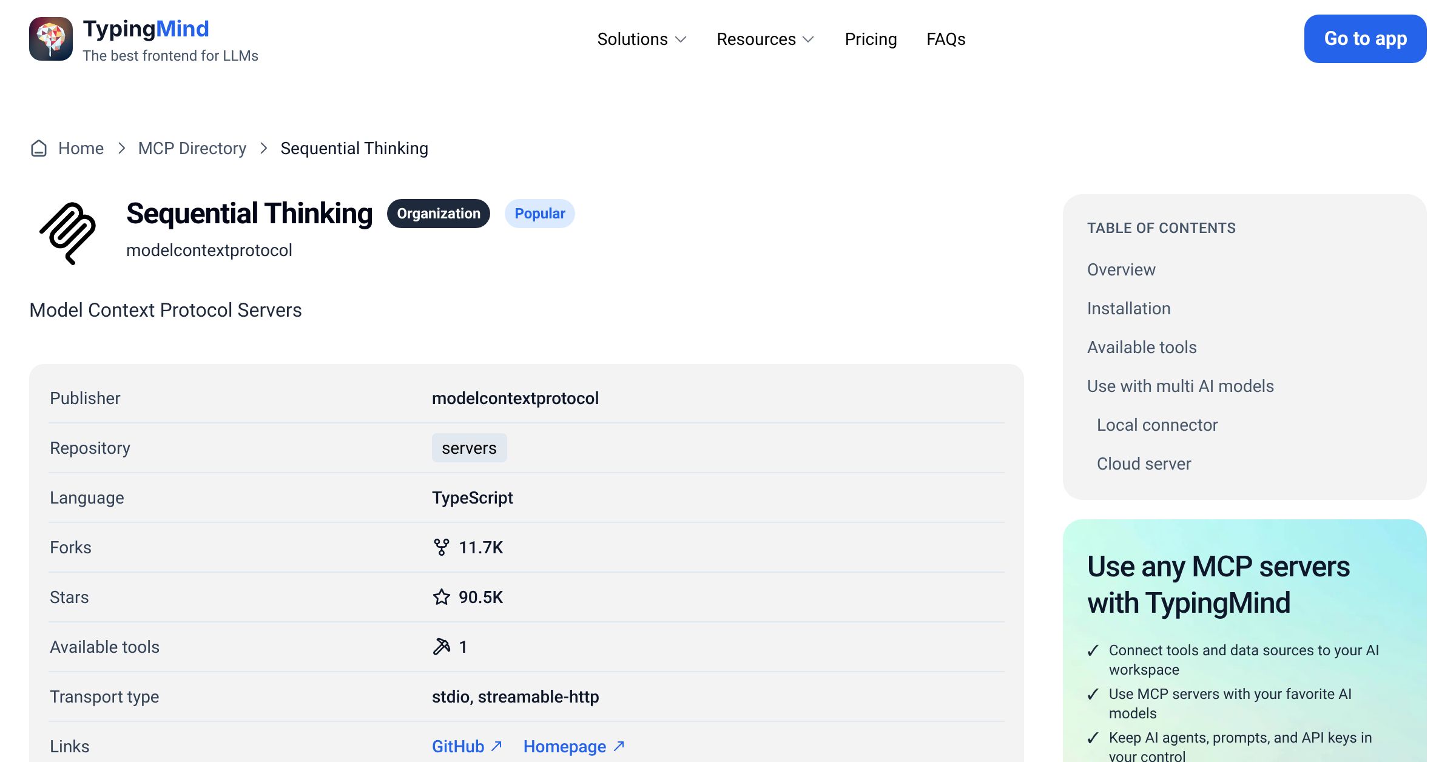
Task: Click the Use any MCP servers heading
Action: click(x=1218, y=585)
